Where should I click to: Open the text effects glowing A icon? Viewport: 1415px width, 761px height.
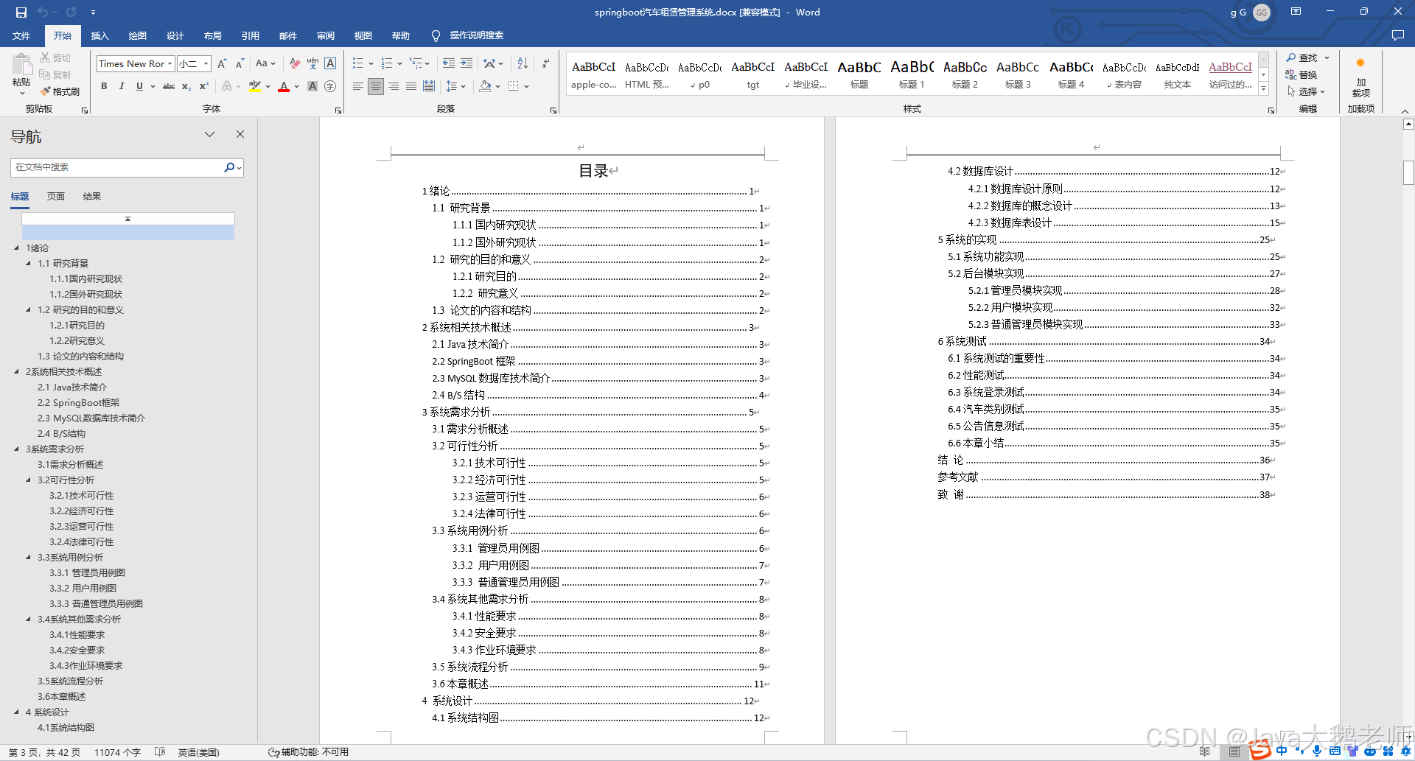227,86
